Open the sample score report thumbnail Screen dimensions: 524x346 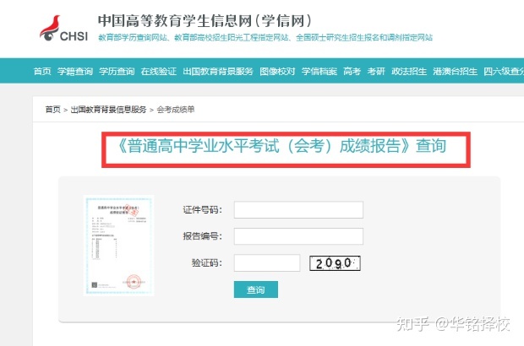click(118, 246)
